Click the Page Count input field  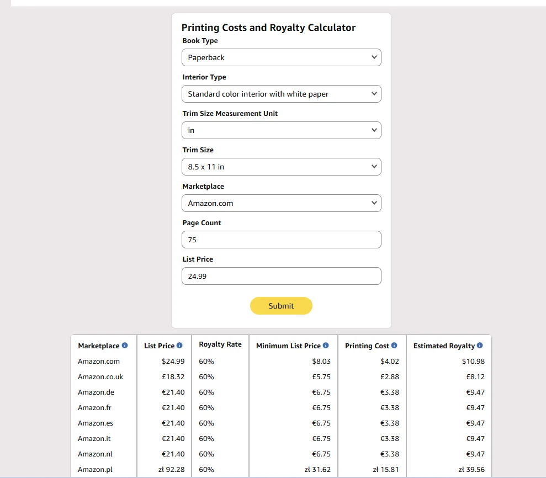pos(282,240)
